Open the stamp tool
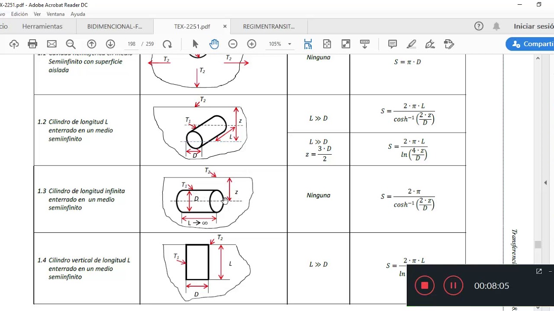 click(x=449, y=44)
